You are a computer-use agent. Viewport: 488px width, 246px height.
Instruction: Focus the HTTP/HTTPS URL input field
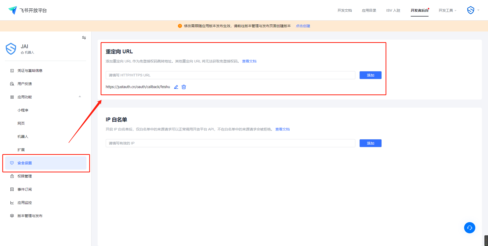point(230,75)
